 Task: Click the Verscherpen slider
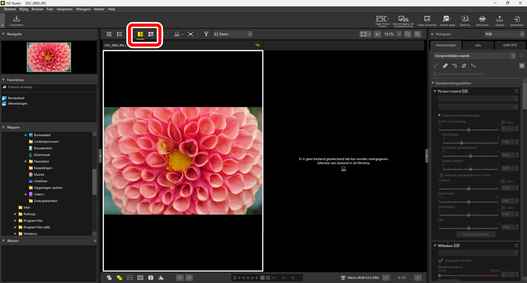click(461, 142)
